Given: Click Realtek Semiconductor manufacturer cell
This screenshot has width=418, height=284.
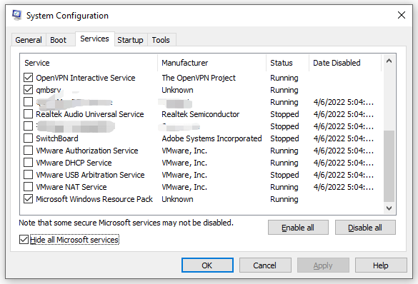Looking at the screenshot, I should coord(201,114).
